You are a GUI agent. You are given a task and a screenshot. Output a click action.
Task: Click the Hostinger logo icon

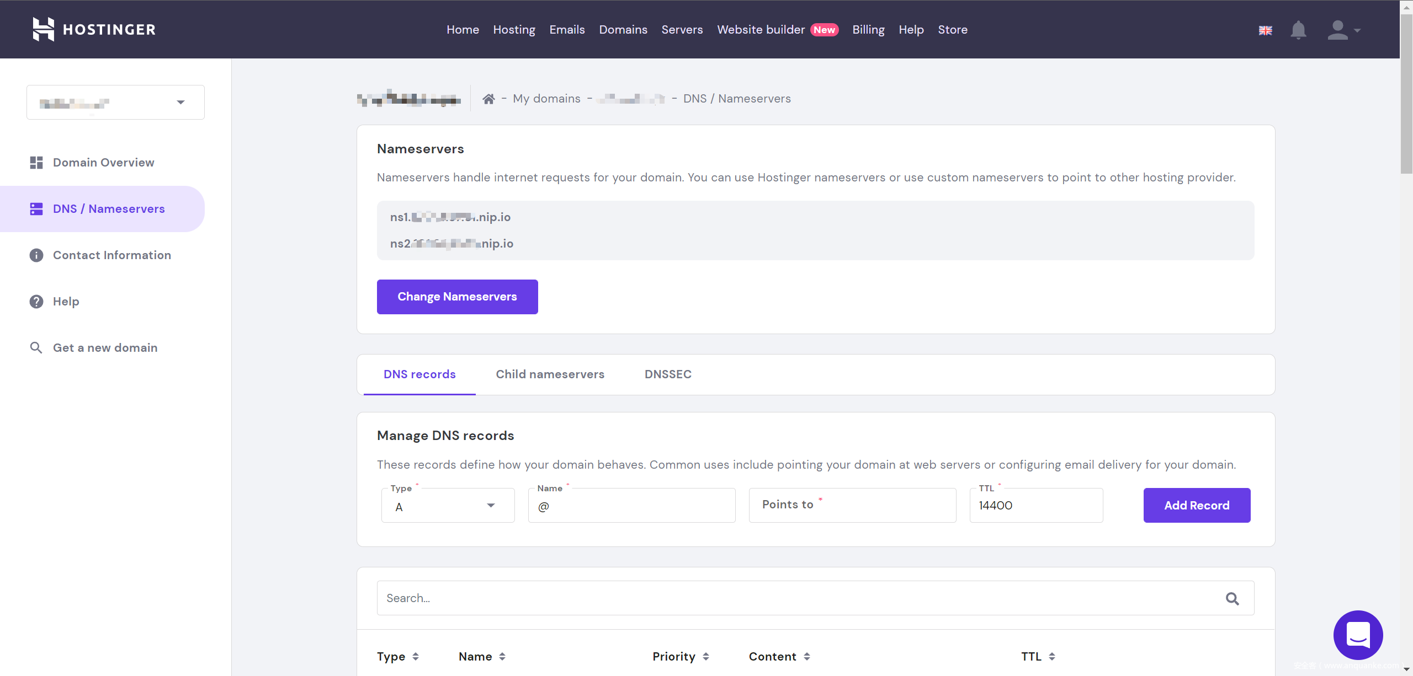tap(43, 29)
